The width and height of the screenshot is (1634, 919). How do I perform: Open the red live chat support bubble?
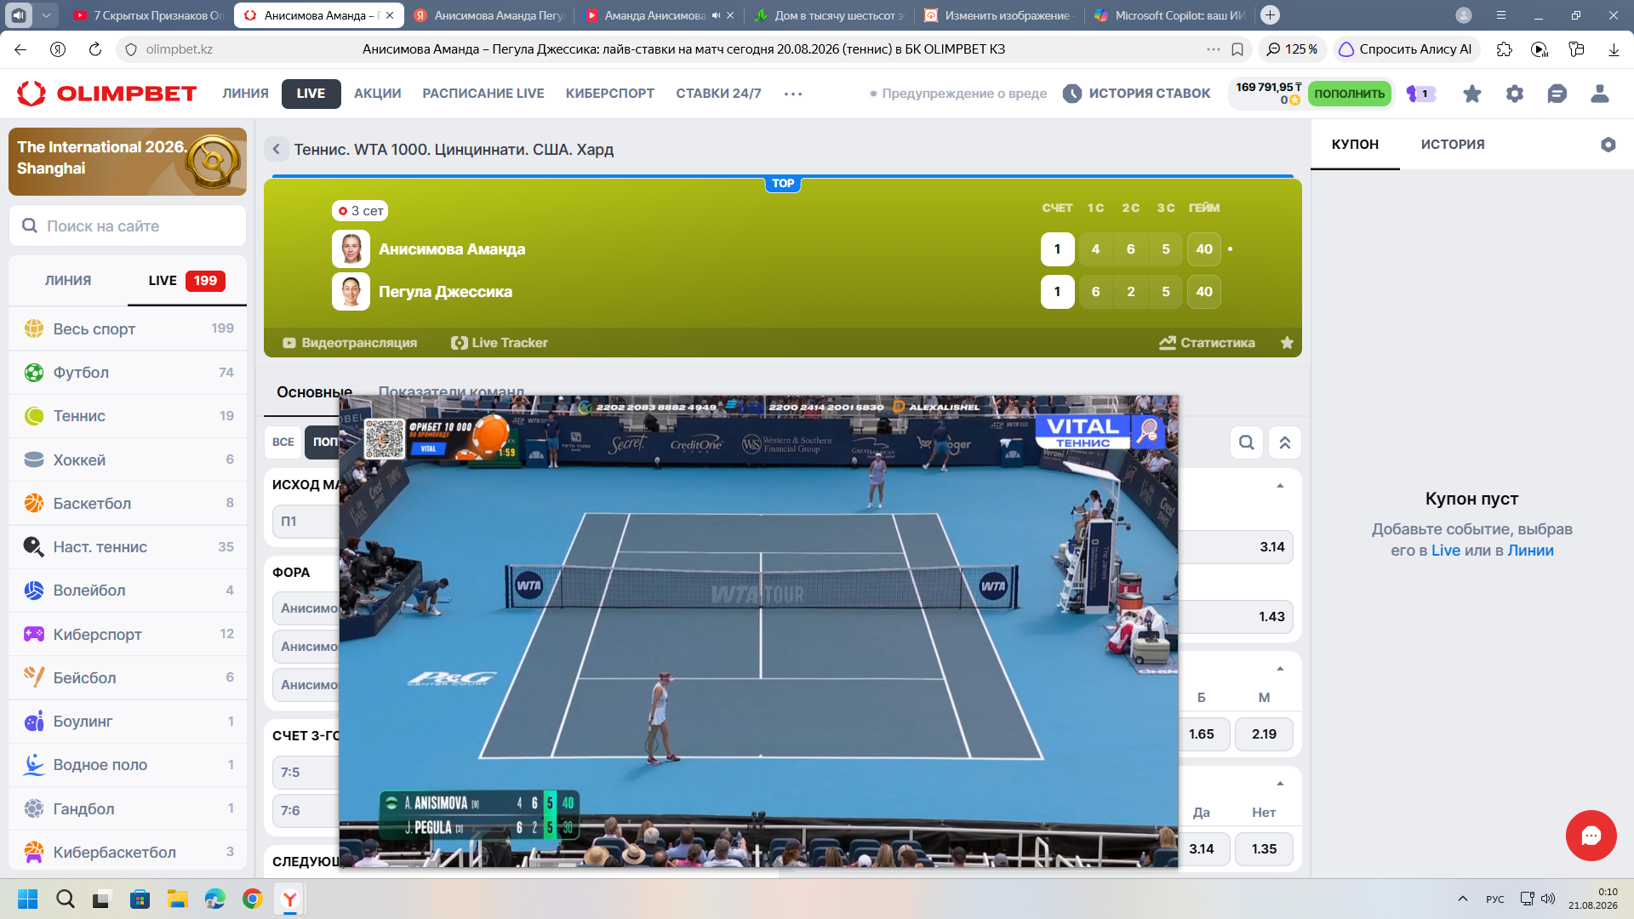tap(1591, 836)
